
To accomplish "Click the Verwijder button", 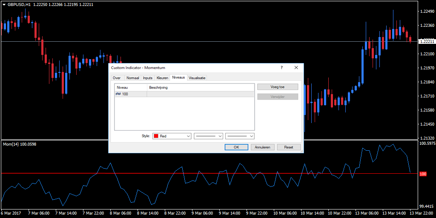I will click(x=278, y=97).
